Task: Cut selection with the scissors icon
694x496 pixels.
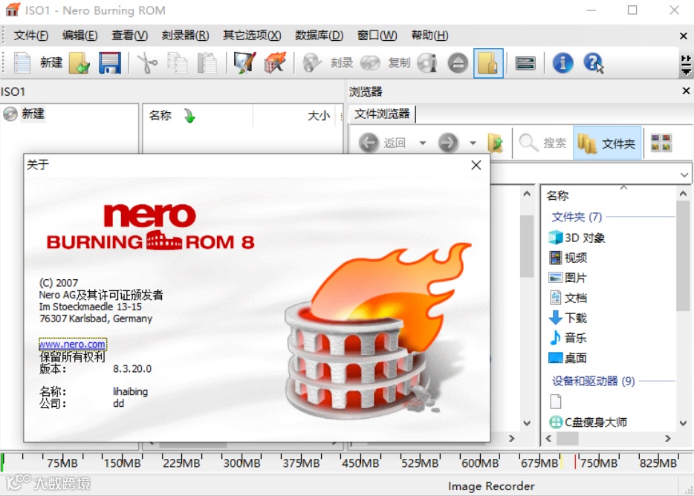Action: point(147,63)
